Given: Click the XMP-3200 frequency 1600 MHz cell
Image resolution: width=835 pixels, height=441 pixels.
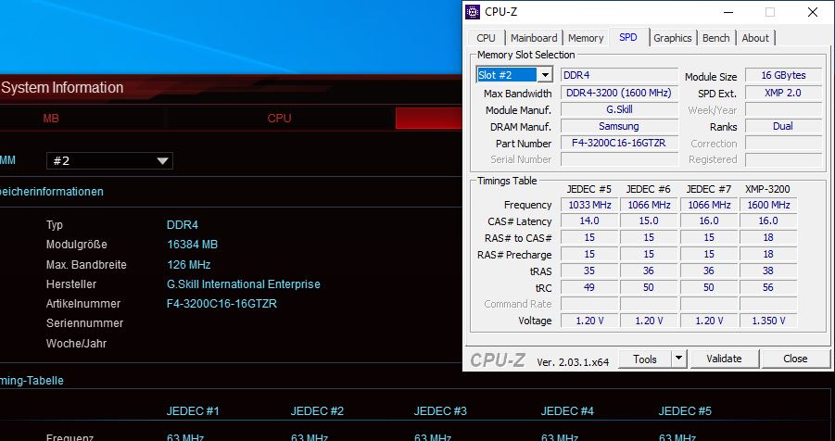Looking at the screenshot, I should tap(768, 205).
